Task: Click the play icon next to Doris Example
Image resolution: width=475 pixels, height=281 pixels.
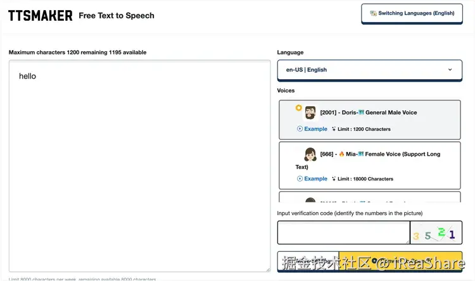Action: point(300,128)
